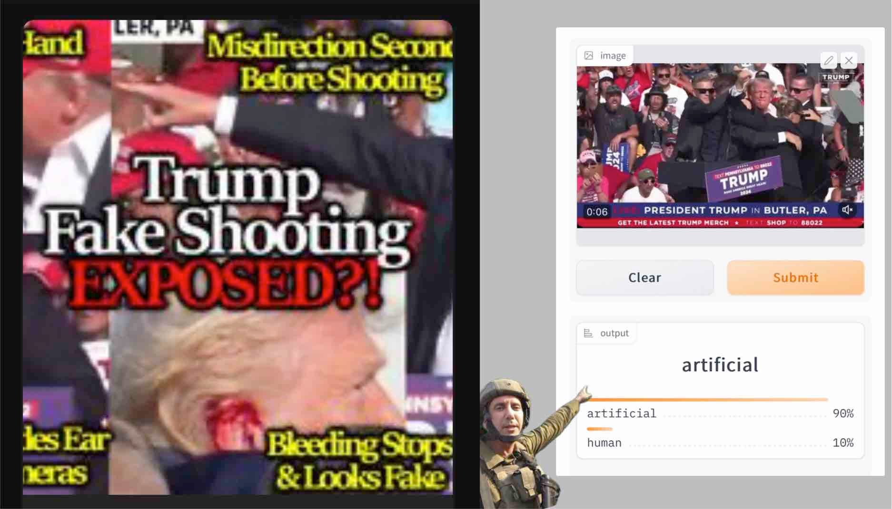Click the image label icon at panel top
The height and width of the screenshot is (509, 892).
point(589,56)
